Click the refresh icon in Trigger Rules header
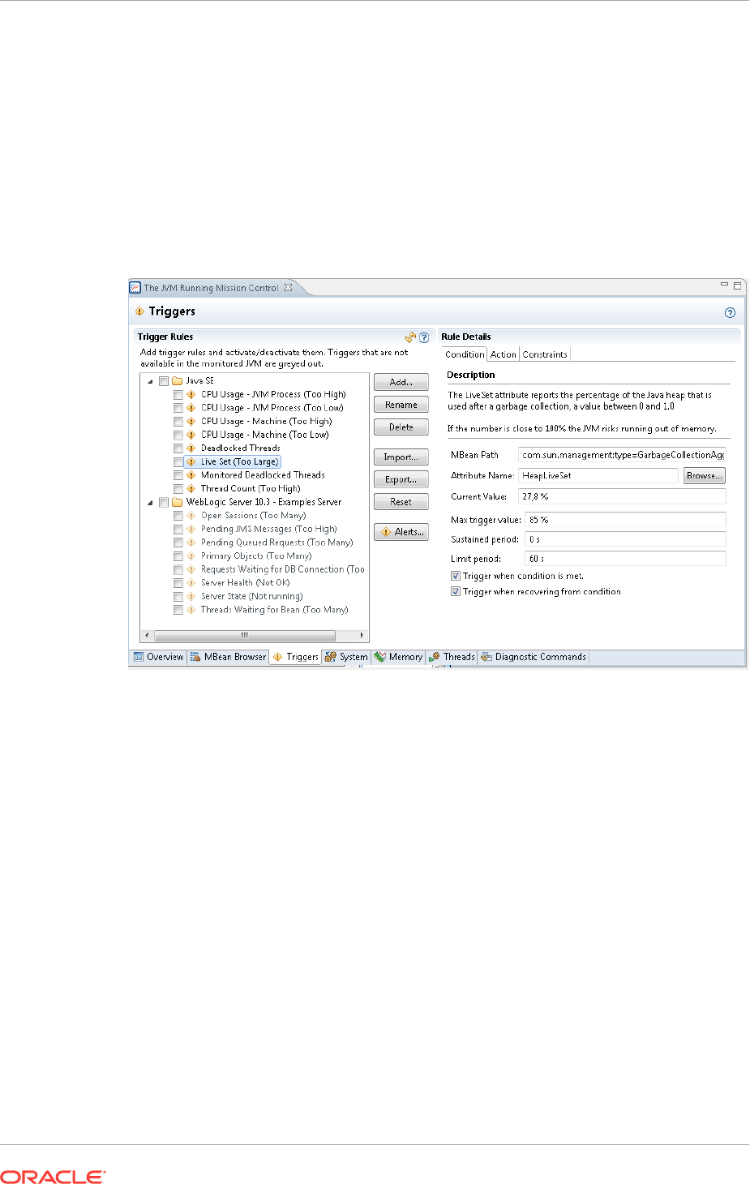750x1184 pixels. [410, 337]
